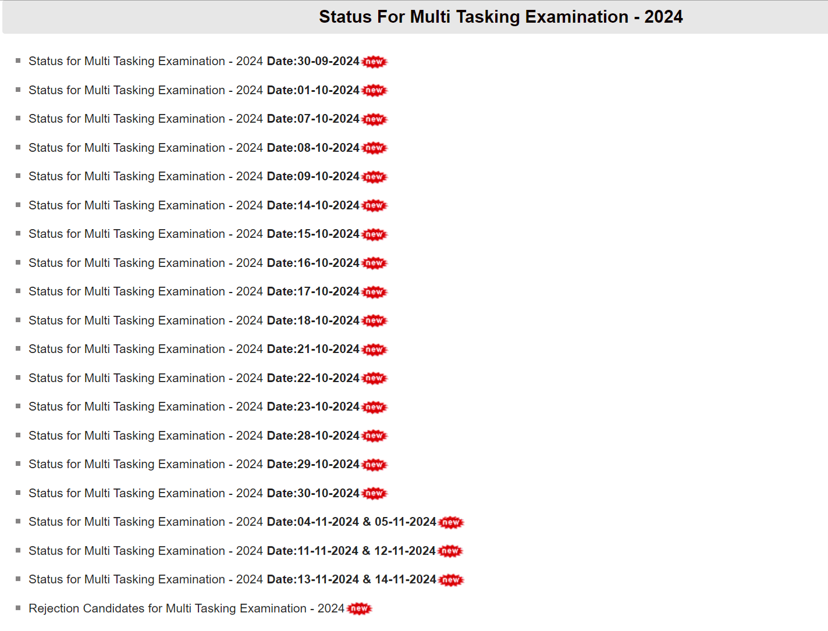828x631 pixels.
Task: Click the new badge beside Date:28-10-2024
Action: [374, 436]
